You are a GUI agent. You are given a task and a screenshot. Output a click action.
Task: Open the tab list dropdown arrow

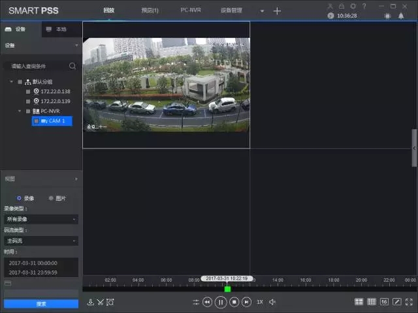262,11
